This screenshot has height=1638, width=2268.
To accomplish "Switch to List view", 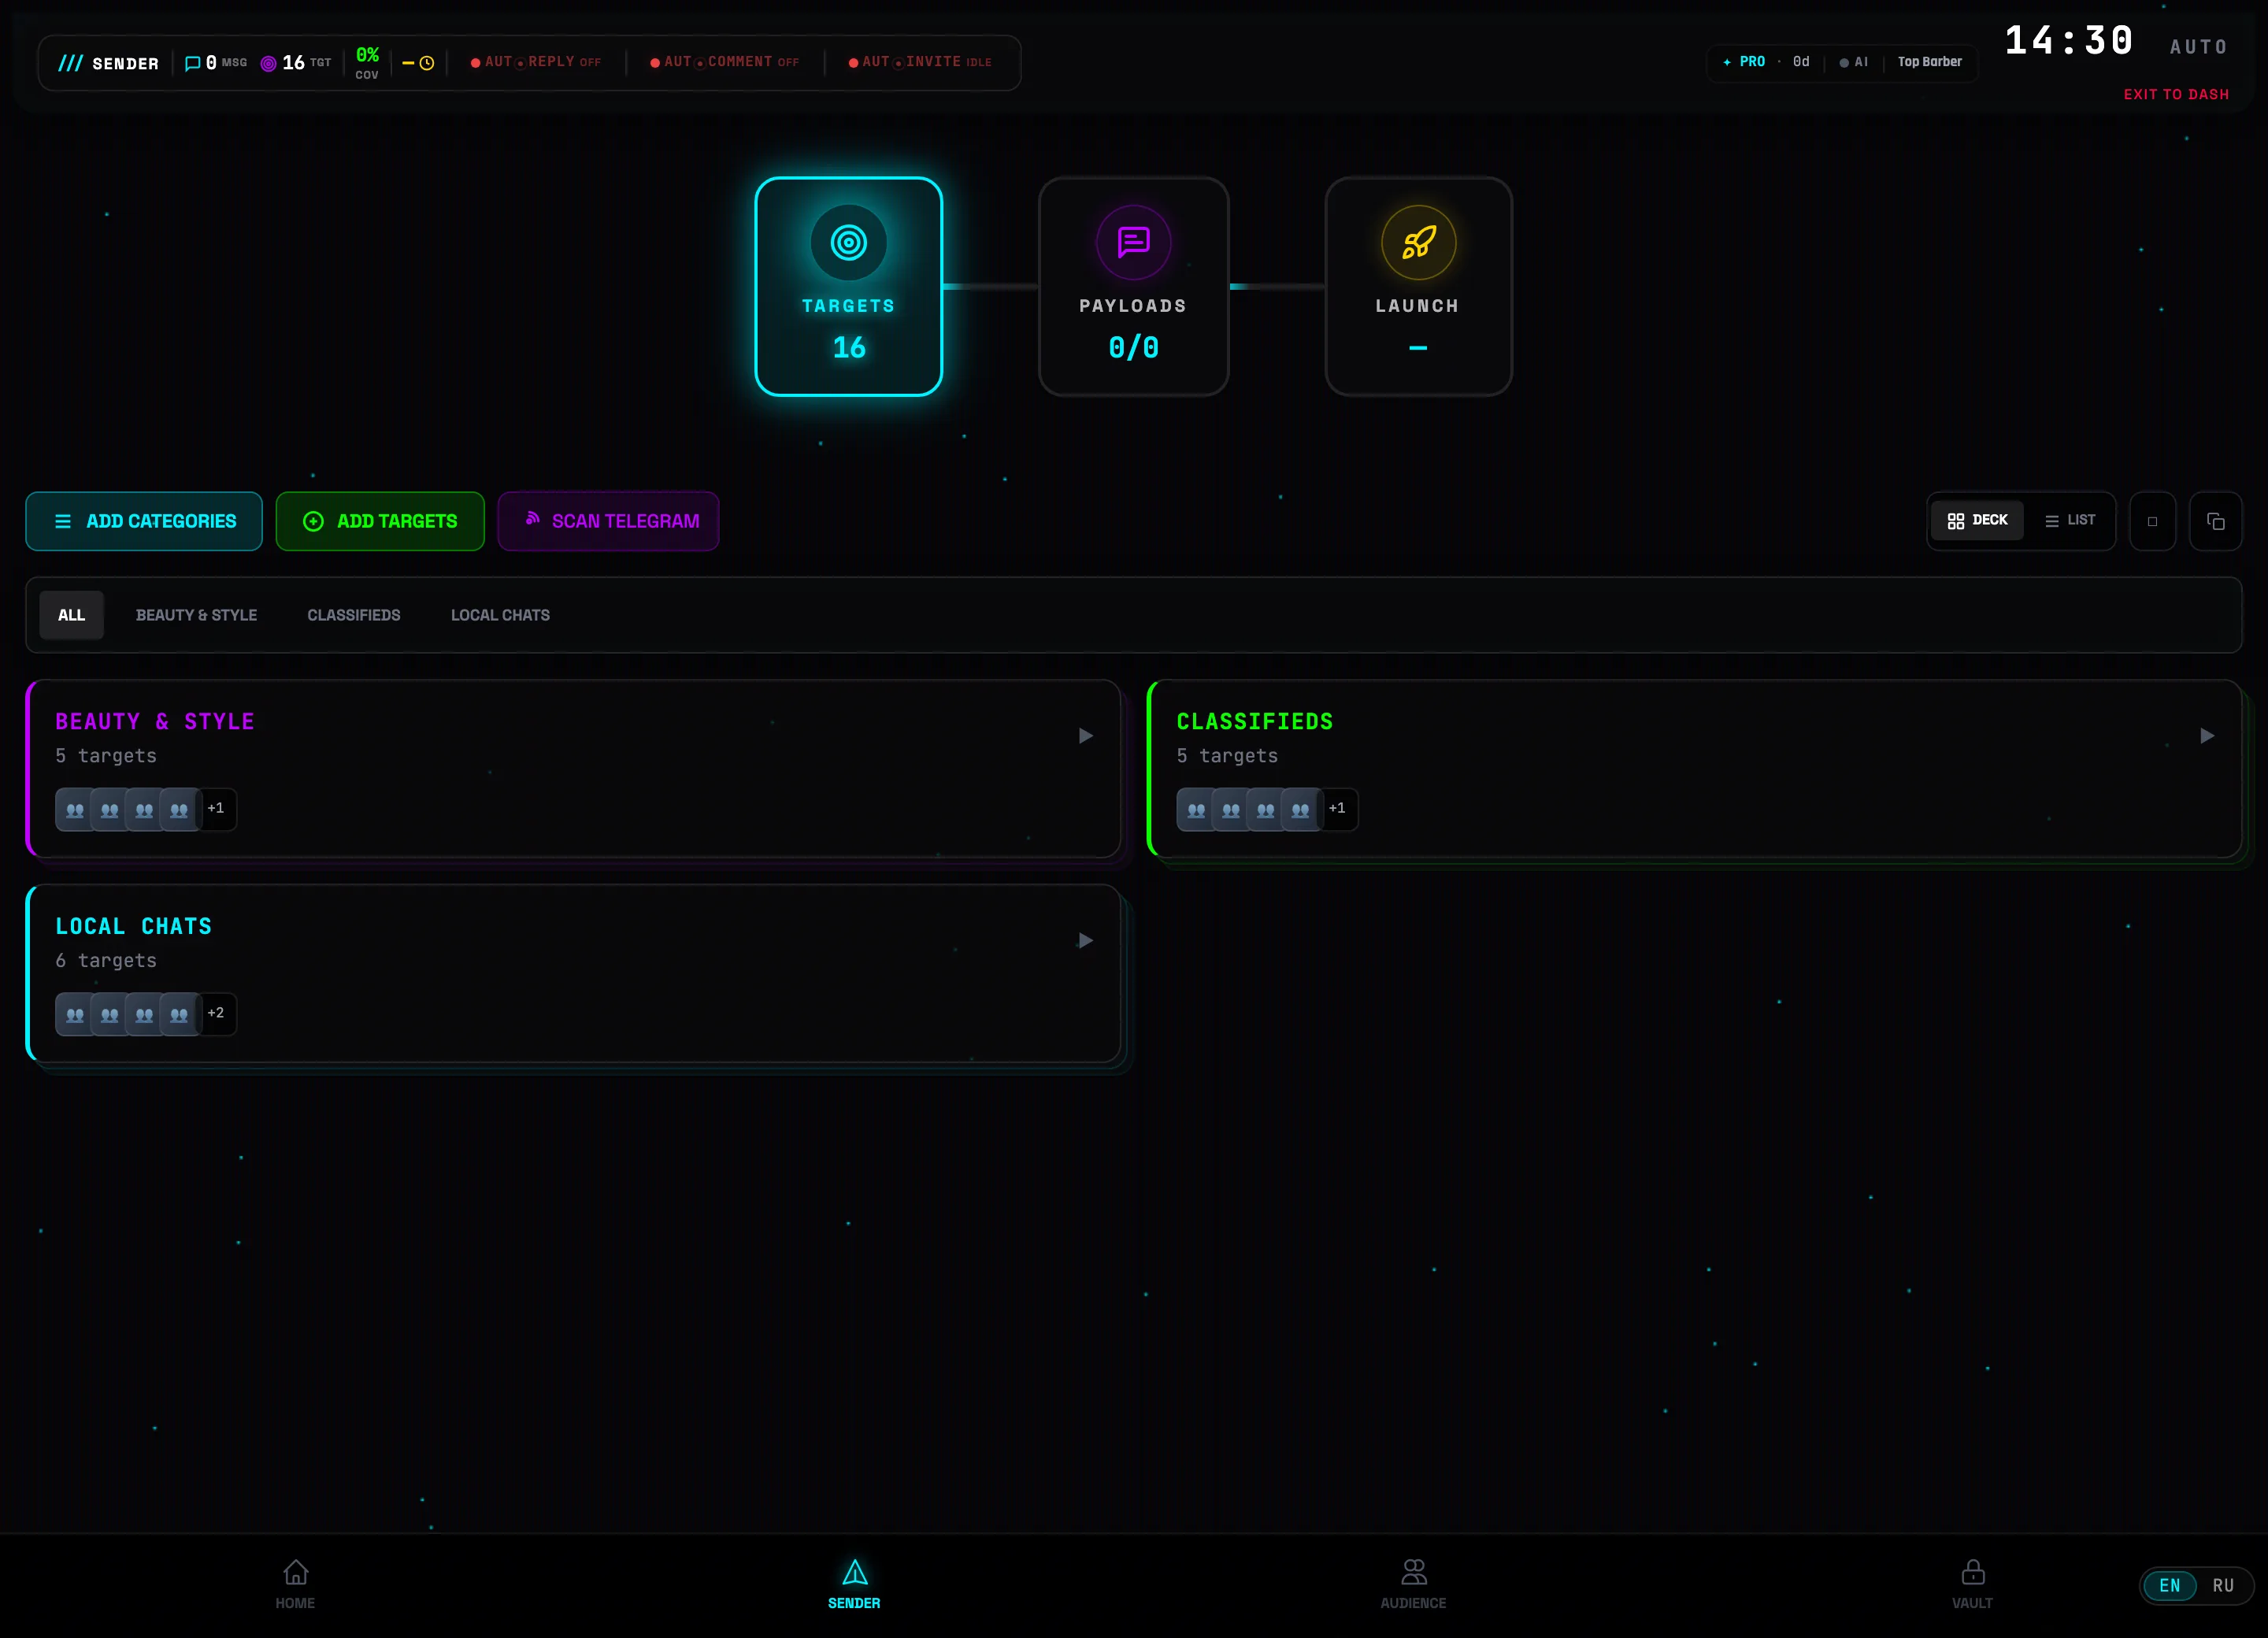I will [2069, 520].
